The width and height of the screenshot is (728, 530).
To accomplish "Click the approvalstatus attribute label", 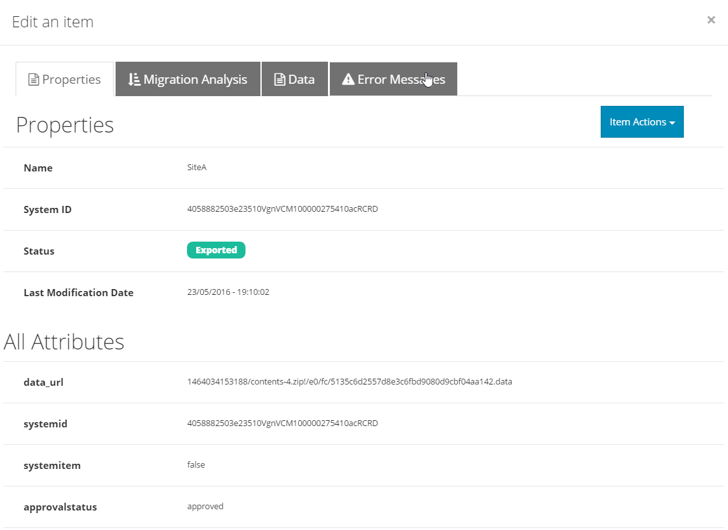I will coord(60,507).
